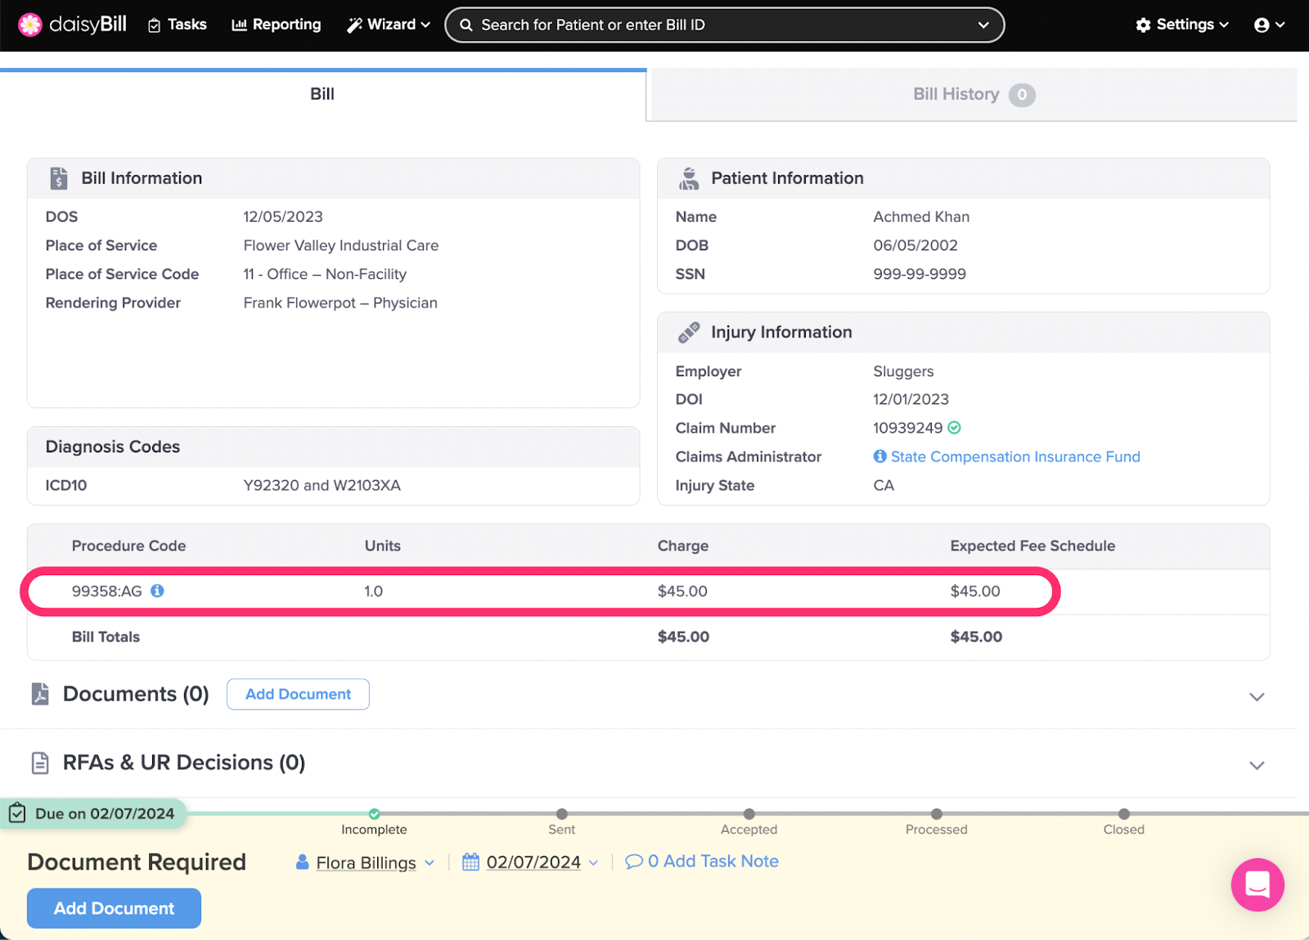The height and width of the screenshot is (940, 1309).
Task: Click Add Document button beside Documents heading
Action: (298, 694)
